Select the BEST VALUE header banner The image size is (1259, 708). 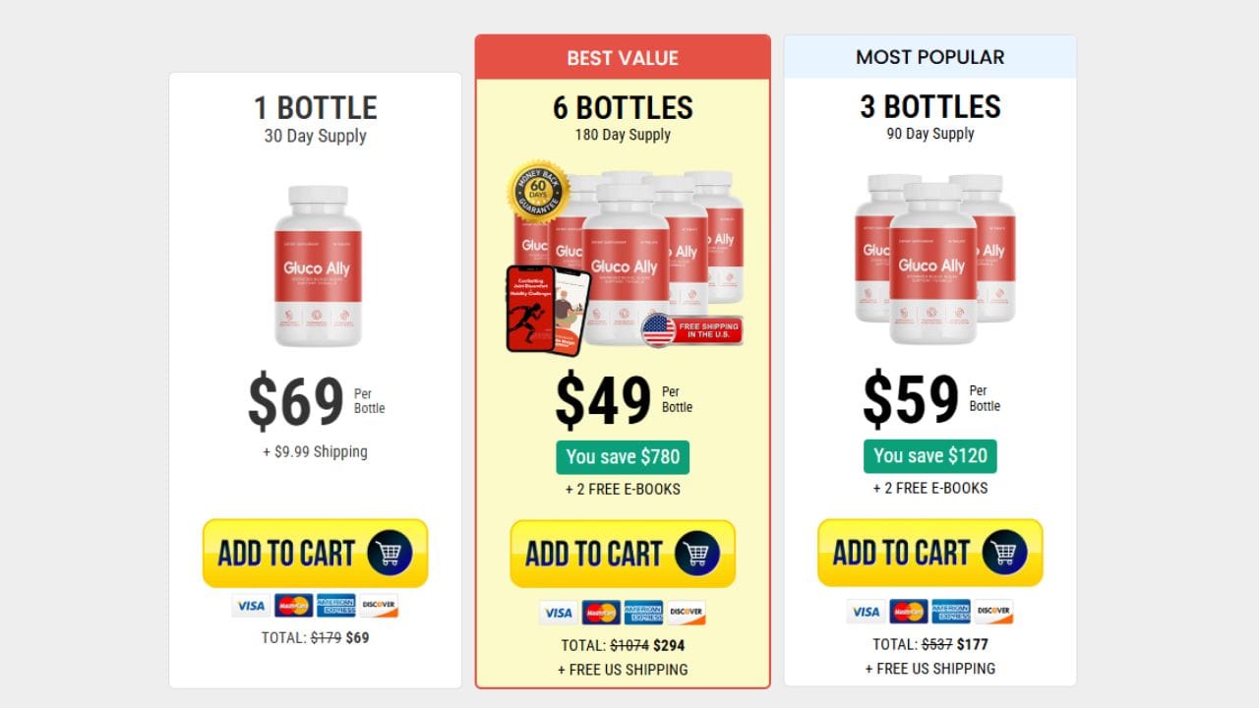coord(623,58)
